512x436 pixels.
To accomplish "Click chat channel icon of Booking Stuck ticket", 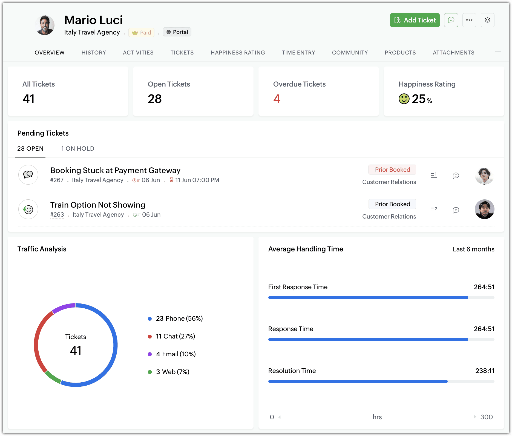I will click(28, 175).
